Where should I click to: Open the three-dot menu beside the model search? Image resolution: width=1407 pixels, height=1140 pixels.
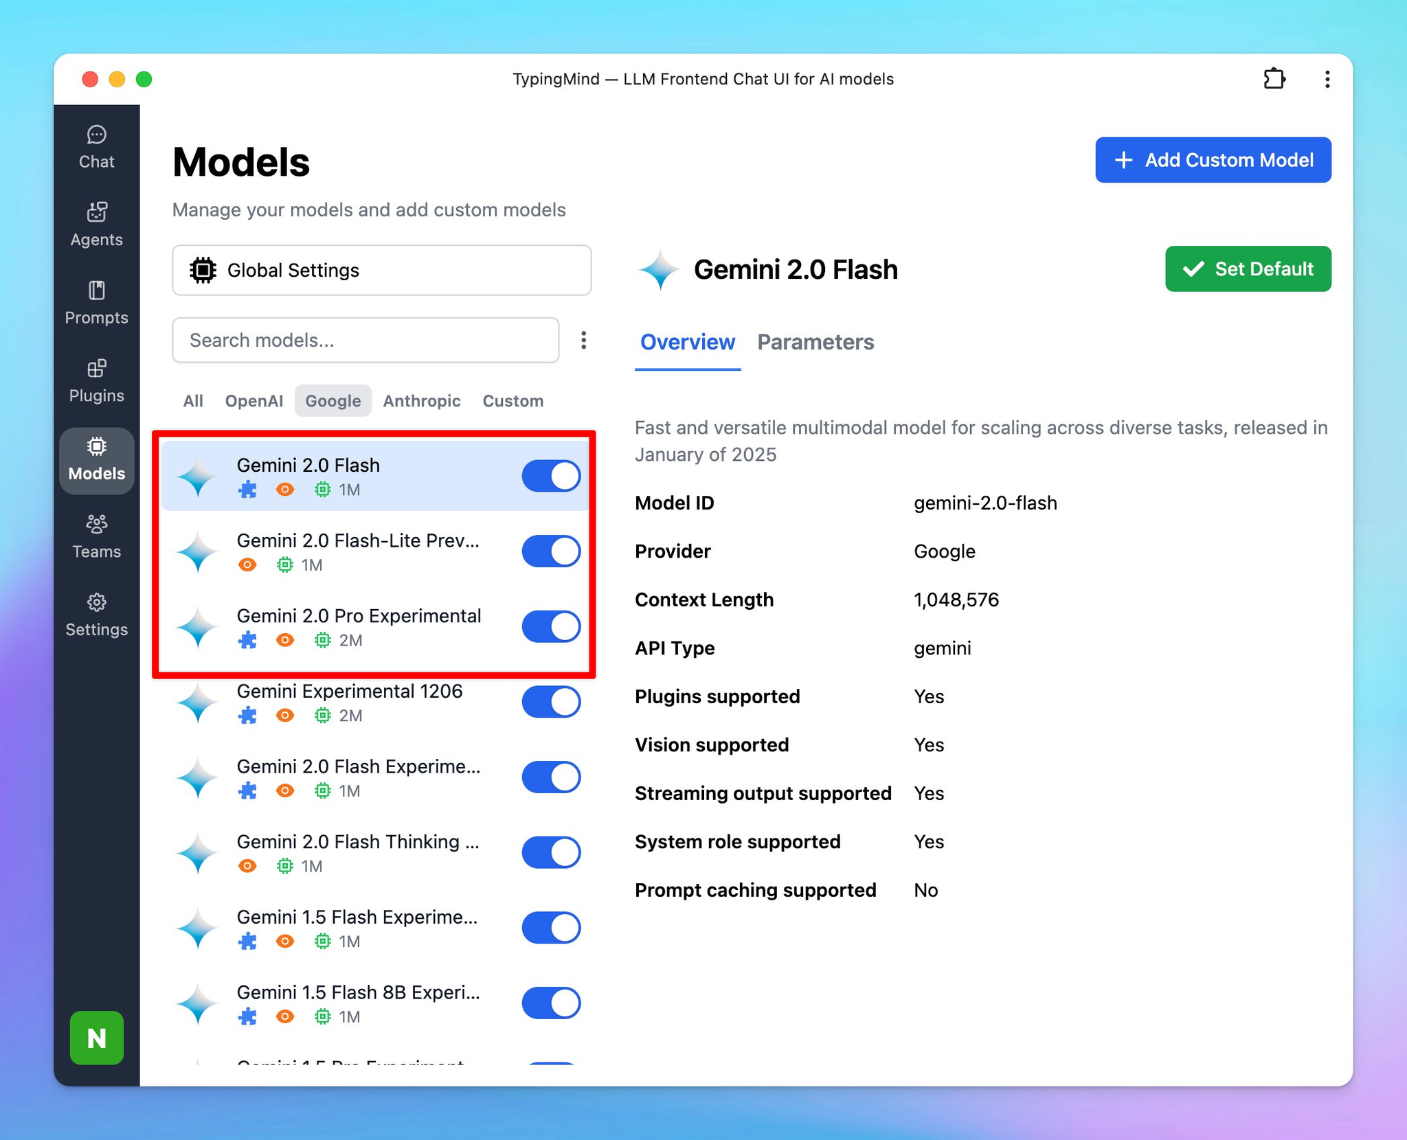coord(583,340)
